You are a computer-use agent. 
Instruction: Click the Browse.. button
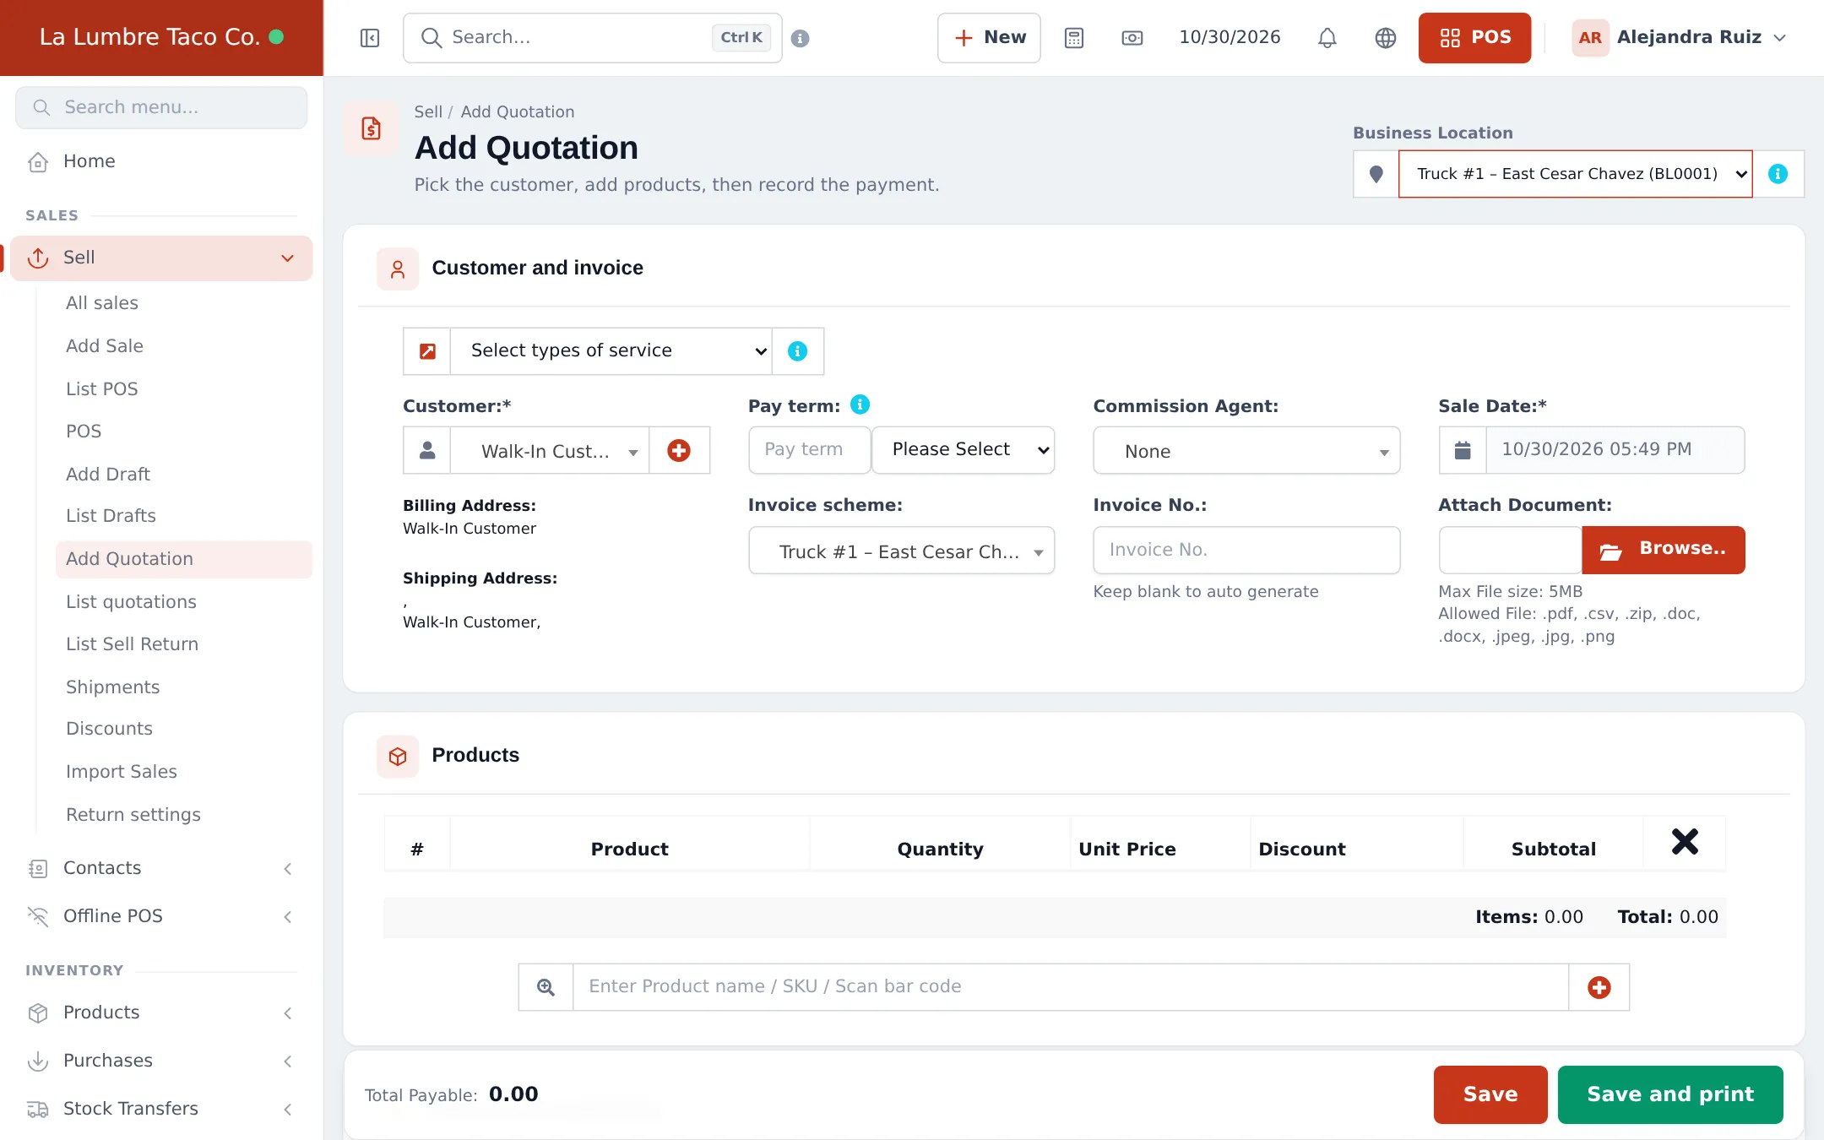tap(1664, 550)
